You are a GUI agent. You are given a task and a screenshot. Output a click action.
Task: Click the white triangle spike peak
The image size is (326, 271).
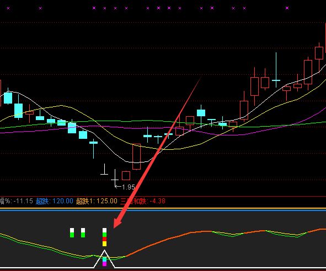coord(104,251)
